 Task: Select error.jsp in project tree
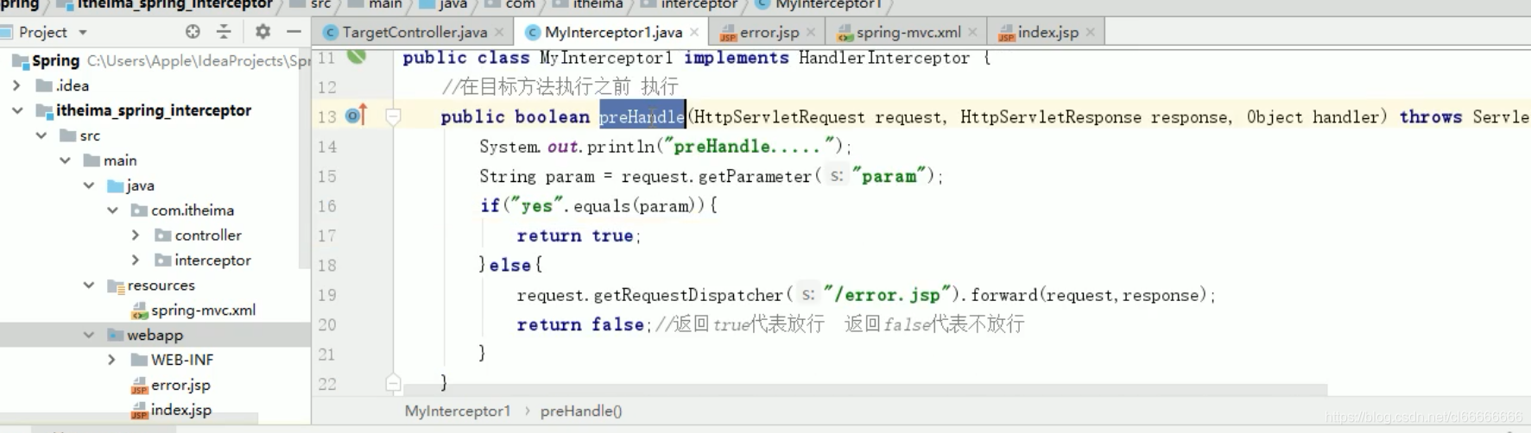pos(180,385)
